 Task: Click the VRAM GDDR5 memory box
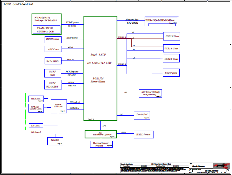pyautogui.click(x=46, y=30)
